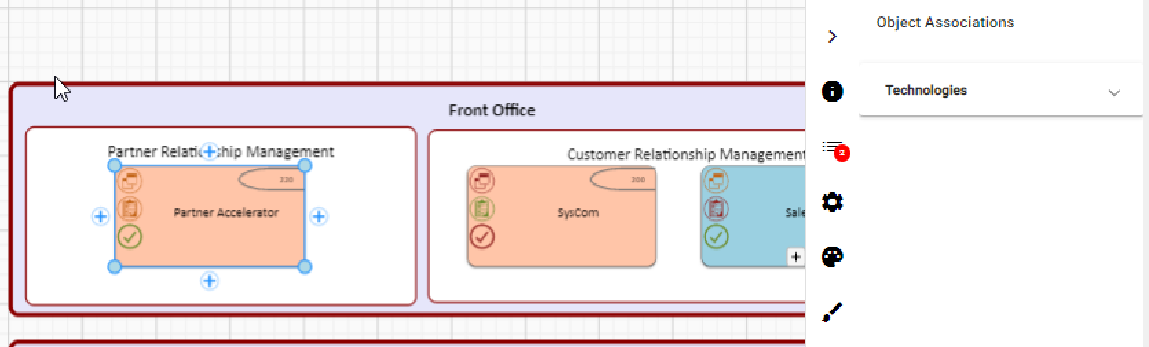Click the plus connector left of Partner Accelerator
The image size is (1149, 347).
click(x=100, y=216)
